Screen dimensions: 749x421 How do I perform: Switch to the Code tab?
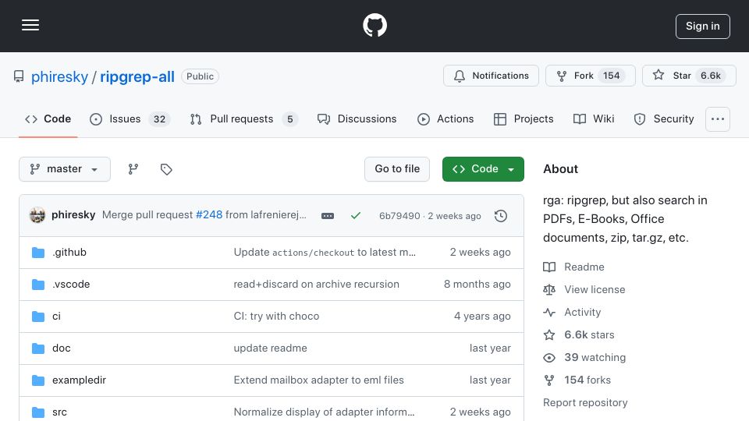[x=48, y=119]
